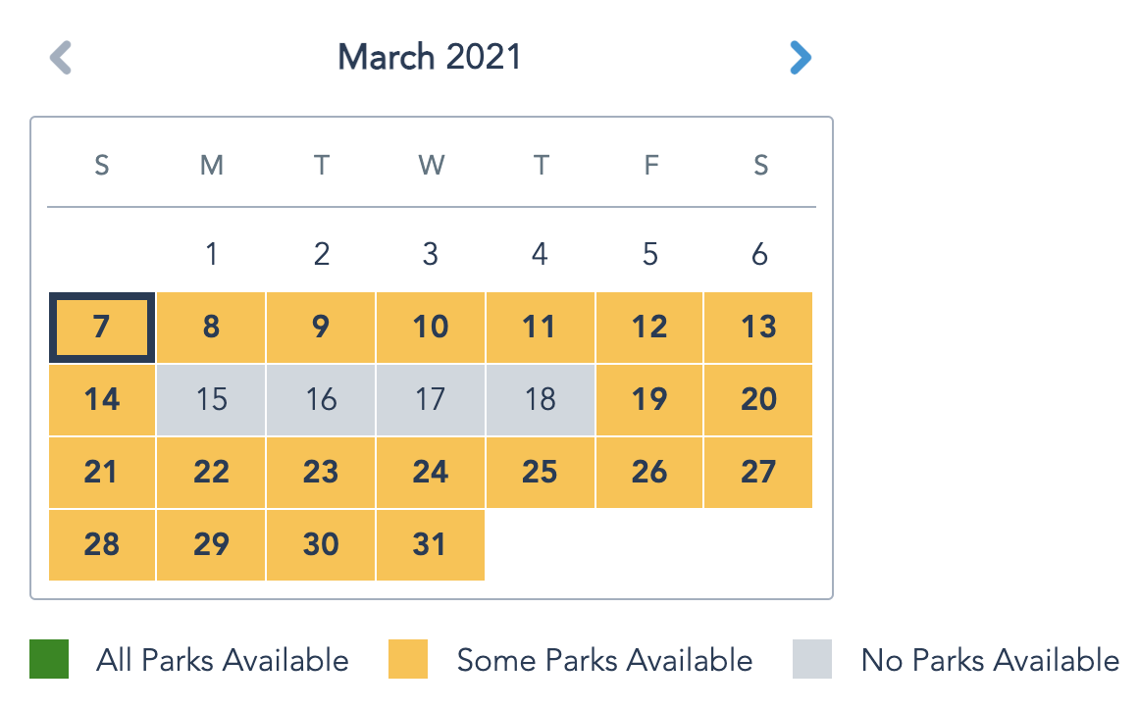Select the green All Parks Available swatch
The height and width of the screenshot is (710, 1138).
[48, 660]
